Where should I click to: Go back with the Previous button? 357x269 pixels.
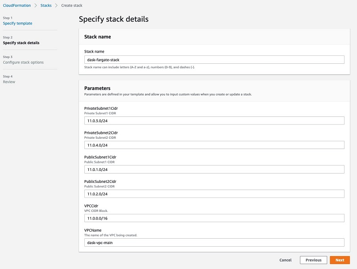point(314,260)
